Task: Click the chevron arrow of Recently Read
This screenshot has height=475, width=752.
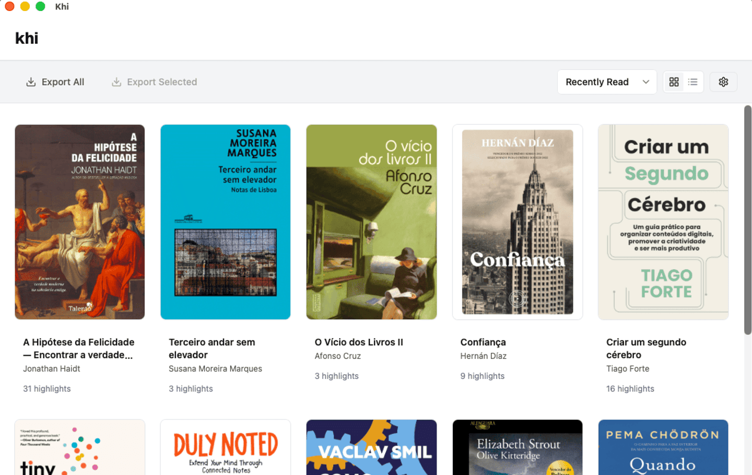Action: coord(646,82)
